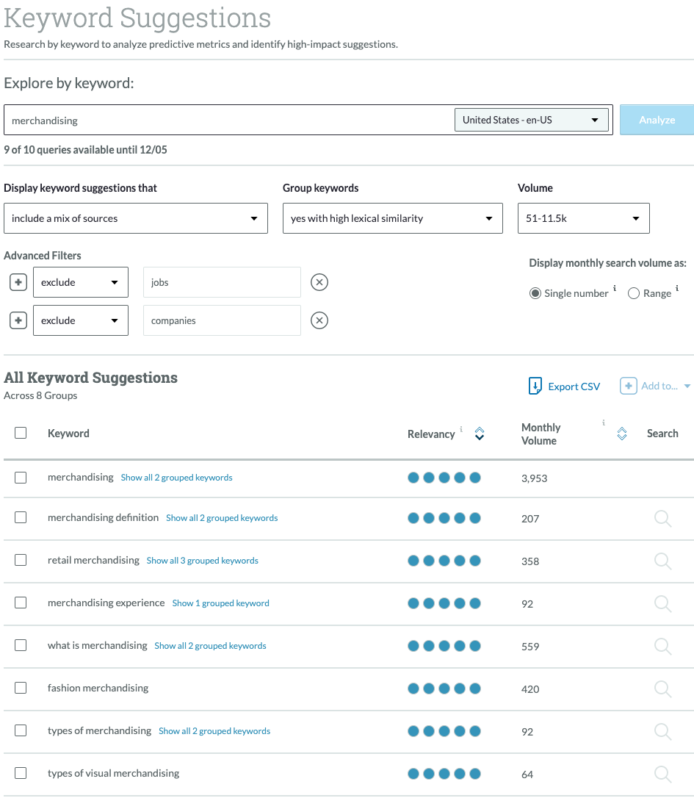Click the merchandising keyword input field
This screenshot has height=798, width=694.
click(228, 120)
